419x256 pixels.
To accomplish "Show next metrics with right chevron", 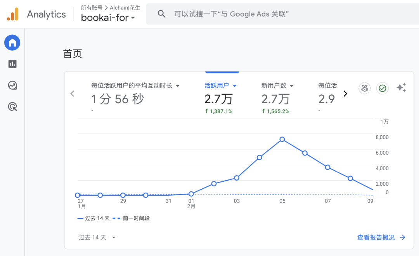I will 345,94.
